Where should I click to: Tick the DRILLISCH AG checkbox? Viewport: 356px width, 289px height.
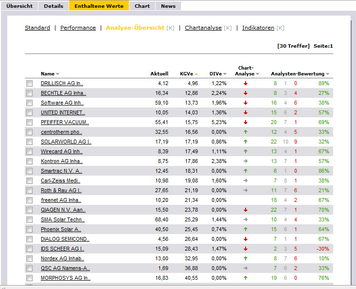click(x=29, y=83)
